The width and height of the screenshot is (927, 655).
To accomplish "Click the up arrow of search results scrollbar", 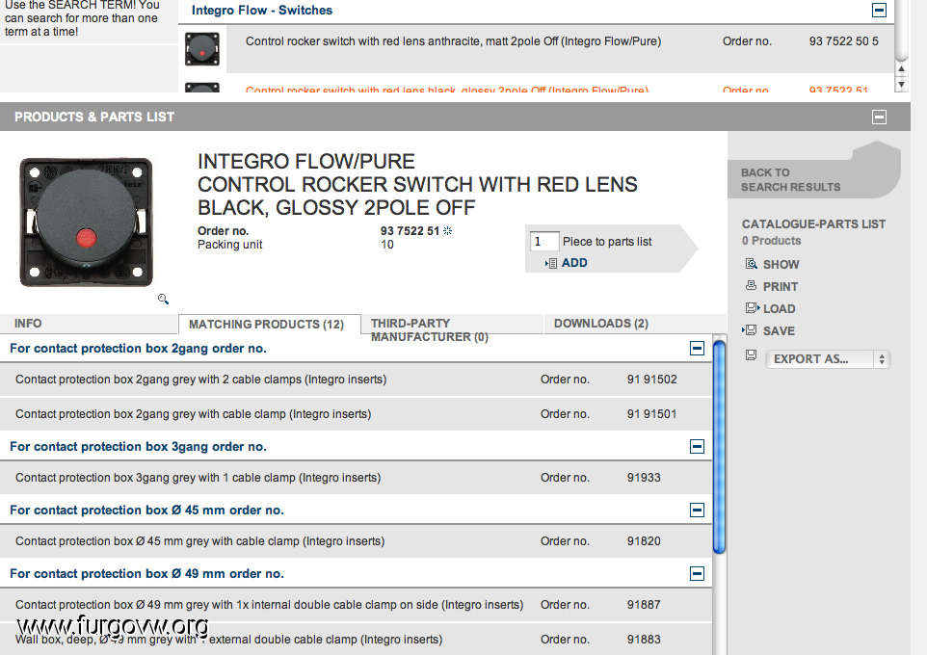I will pyautogui.click(x=901, y=68).
